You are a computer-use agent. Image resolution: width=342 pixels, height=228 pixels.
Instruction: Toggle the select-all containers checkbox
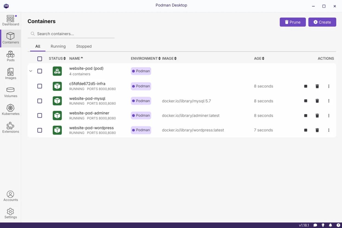[40, 59]
